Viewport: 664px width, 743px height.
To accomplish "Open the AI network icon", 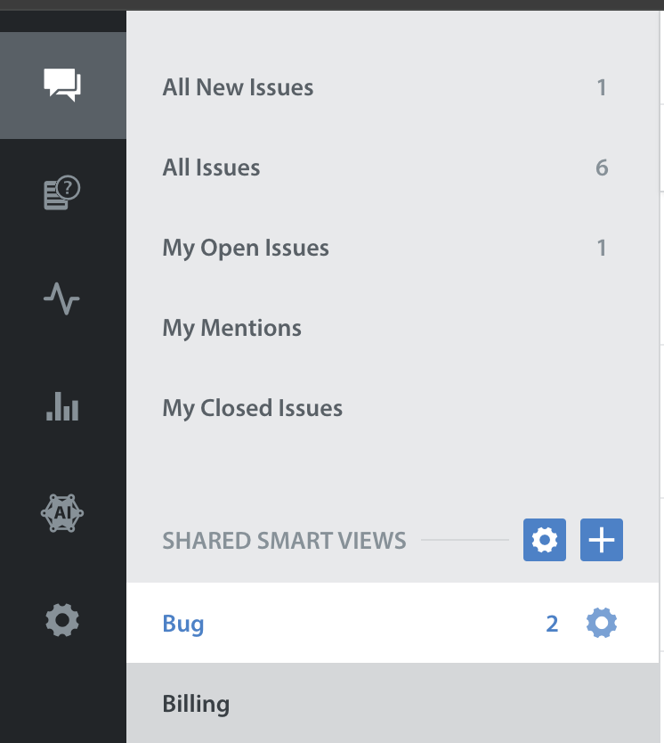I will (x=62, y=513).
